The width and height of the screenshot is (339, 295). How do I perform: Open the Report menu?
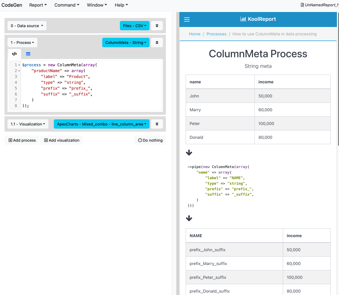coord(38,5)
